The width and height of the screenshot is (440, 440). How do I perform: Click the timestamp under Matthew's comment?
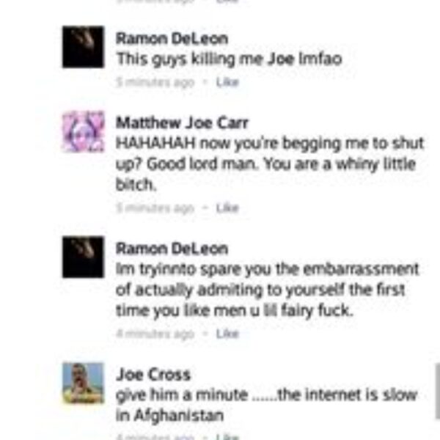coord(155,208)
